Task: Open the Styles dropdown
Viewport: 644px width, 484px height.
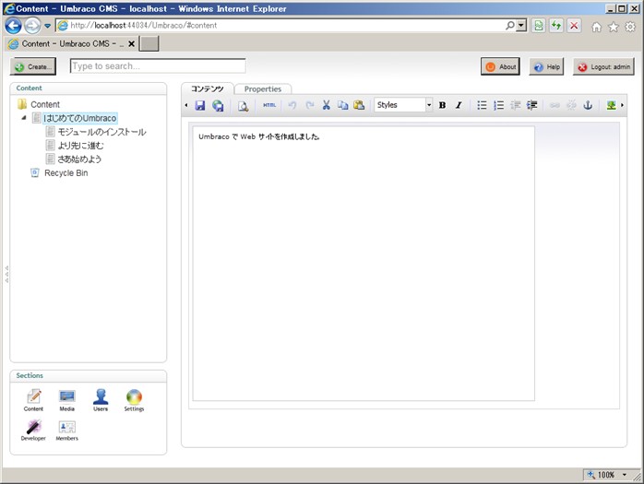Action: tap(403, 105)
